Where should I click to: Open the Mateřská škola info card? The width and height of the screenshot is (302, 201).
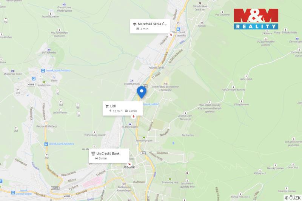(150, 26)
